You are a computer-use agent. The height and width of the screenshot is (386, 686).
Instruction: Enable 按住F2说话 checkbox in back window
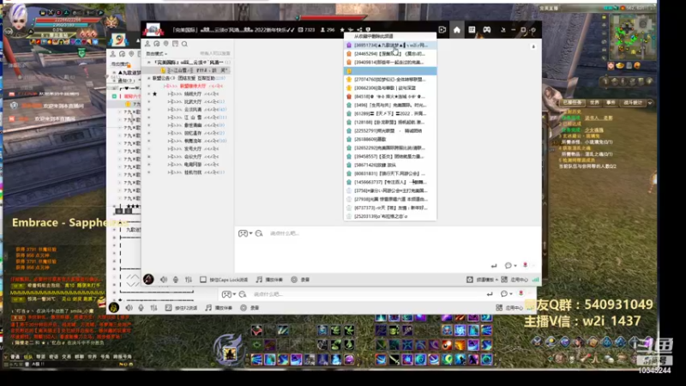coord(168,308)
